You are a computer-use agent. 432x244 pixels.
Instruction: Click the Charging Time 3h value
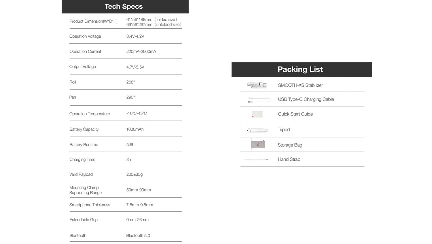coord(128,159)
